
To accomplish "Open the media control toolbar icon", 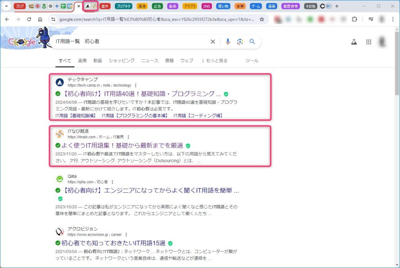I will [371, 19].
